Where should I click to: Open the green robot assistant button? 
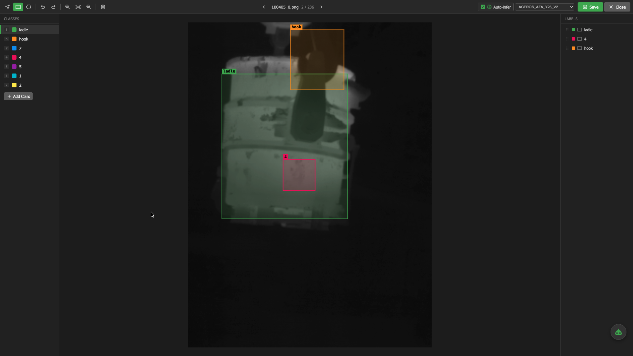[618, 332]
